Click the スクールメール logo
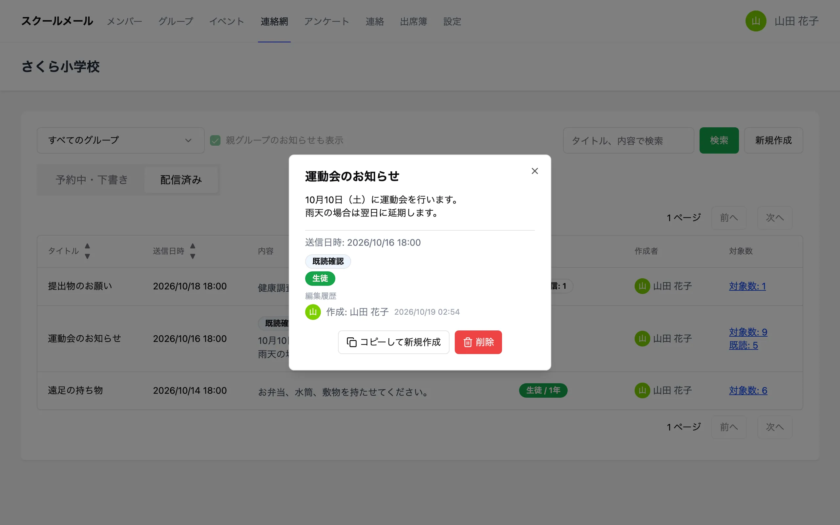 pyautogui.click(x=57, y=21)
